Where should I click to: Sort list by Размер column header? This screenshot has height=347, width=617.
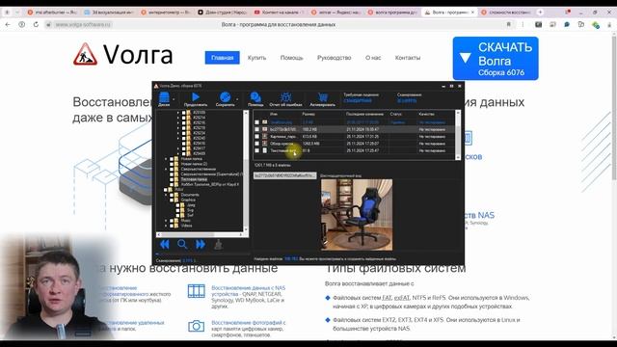click(x=308, y=114)
